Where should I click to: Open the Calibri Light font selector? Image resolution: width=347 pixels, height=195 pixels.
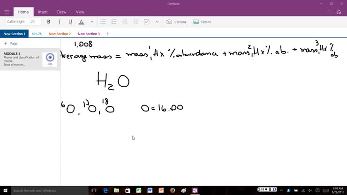point(16,22)
